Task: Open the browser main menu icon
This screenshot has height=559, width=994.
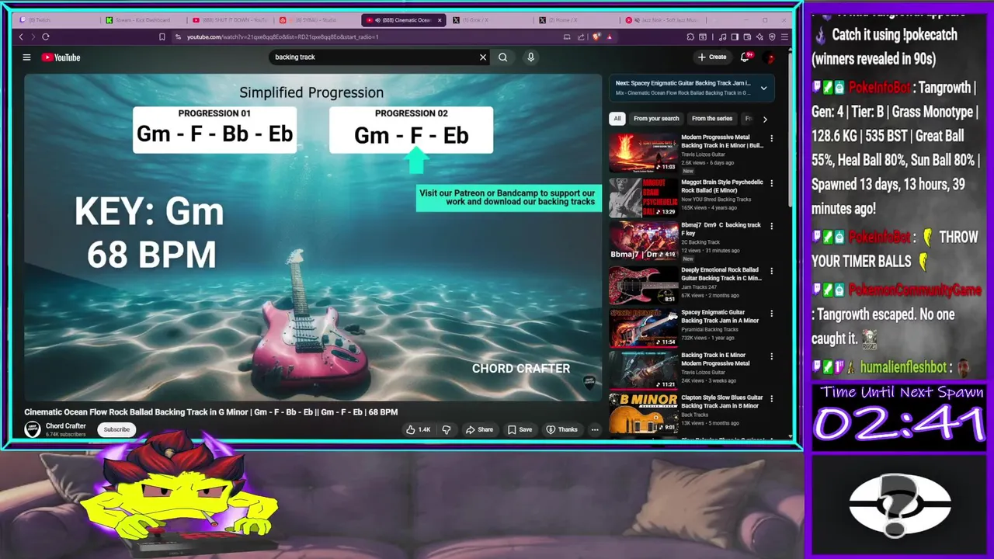Action: coord(784,36)
